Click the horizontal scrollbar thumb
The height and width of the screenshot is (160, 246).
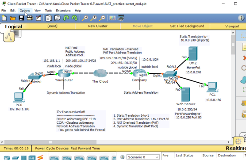(50, 142)
